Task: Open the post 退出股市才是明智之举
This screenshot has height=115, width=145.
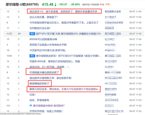Action: point(50,78)
